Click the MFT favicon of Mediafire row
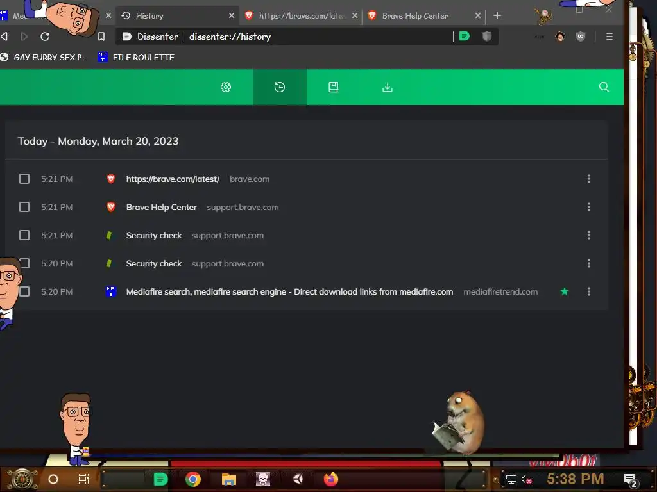The image size is (657, 492). click(110, 291)
